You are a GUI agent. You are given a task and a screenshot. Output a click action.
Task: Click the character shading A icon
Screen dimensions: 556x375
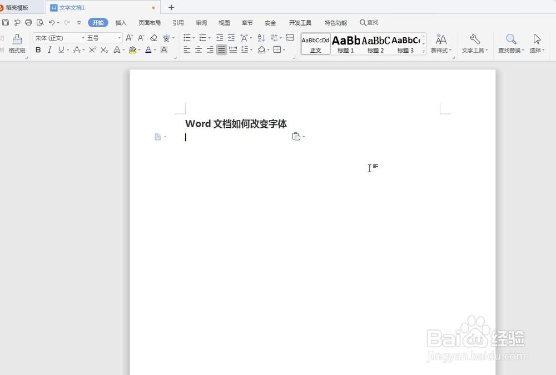click(x=164, y=50)
